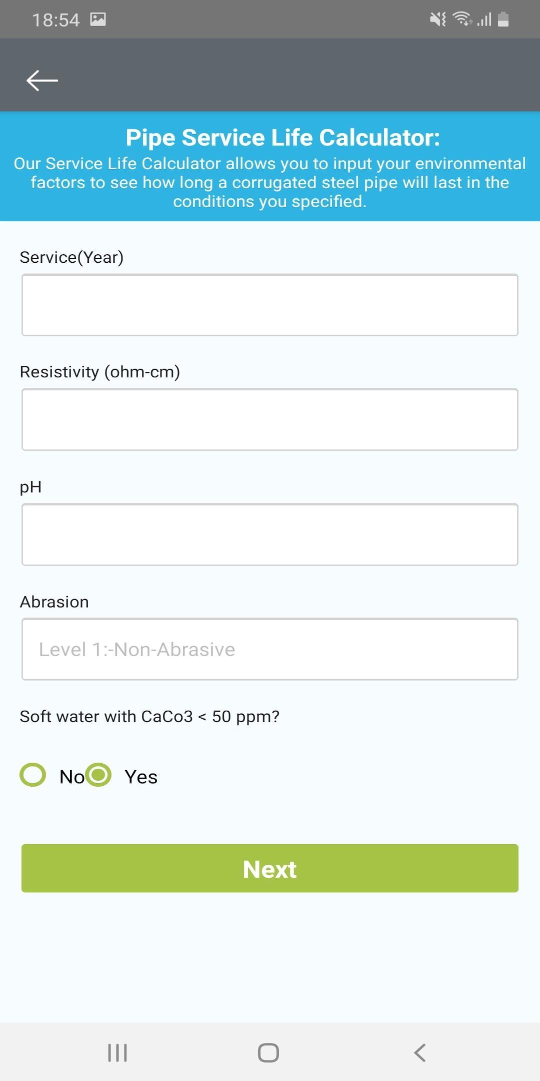Screen dimensions: 540x1081
Task: Tap the Android back navigation chevron
Action: 420,1052
